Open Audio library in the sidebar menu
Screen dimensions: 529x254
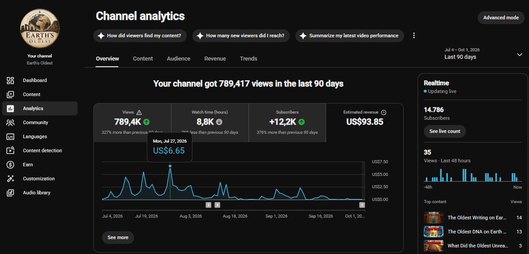point(40,193)
